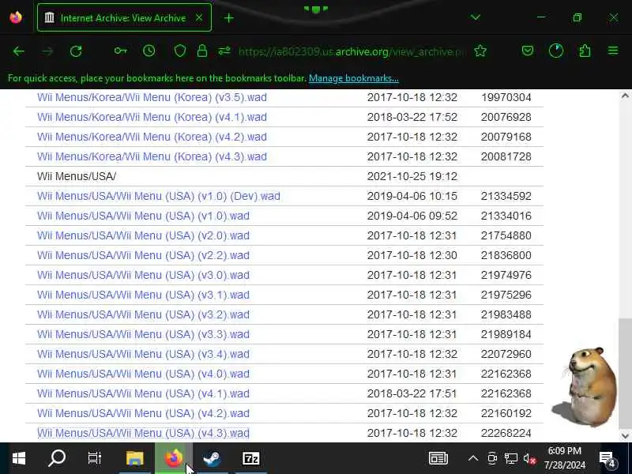The image size is (632, 474).
Task: Open the list all tabs dropdown arrow
Action: pos(476,17)
